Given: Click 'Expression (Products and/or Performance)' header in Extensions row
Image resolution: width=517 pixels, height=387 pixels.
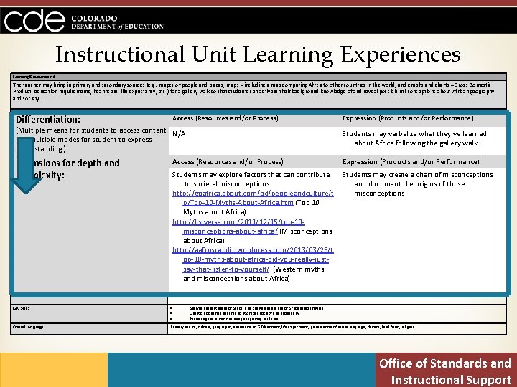Looking at the screenshot, I should click(x=411, y=161).
